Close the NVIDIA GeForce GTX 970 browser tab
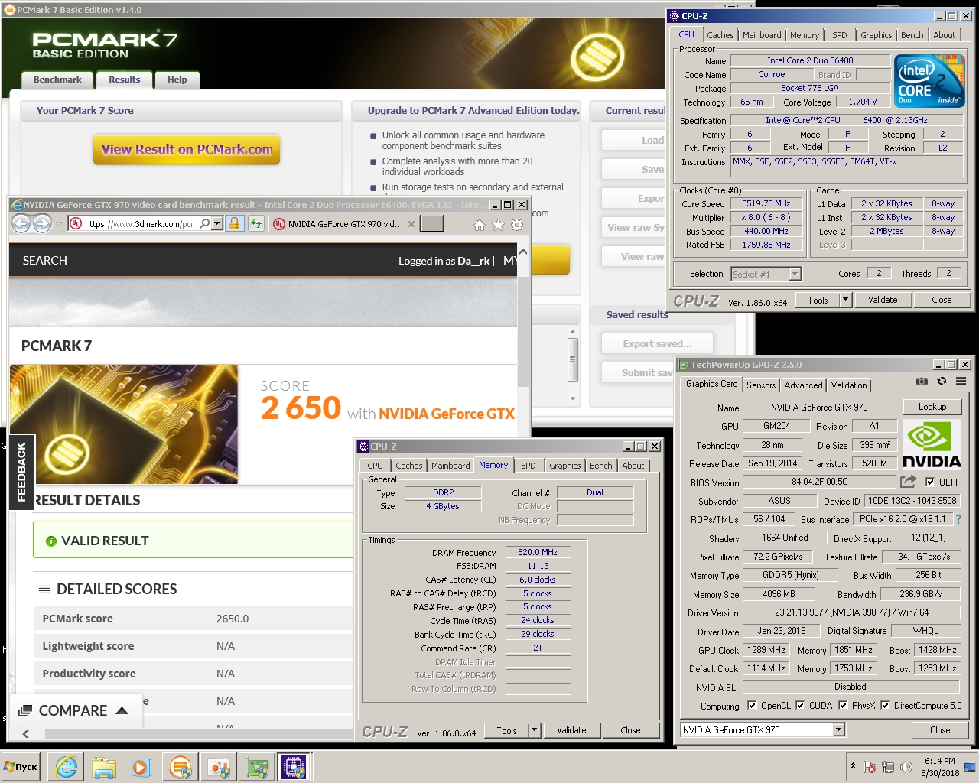The height and width of the screenshot is (783, 979). click(411, 224)
